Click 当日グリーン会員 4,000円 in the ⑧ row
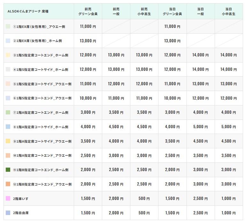 click(172, 127)
